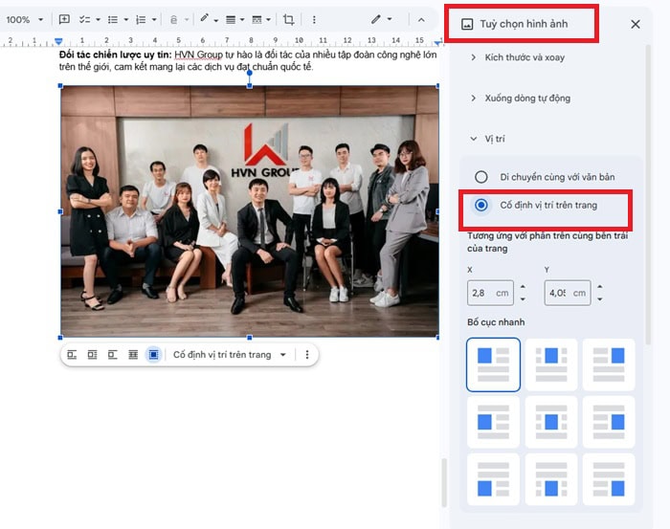Click the border weight icon
670x529 pixels.
coord(231,20)
